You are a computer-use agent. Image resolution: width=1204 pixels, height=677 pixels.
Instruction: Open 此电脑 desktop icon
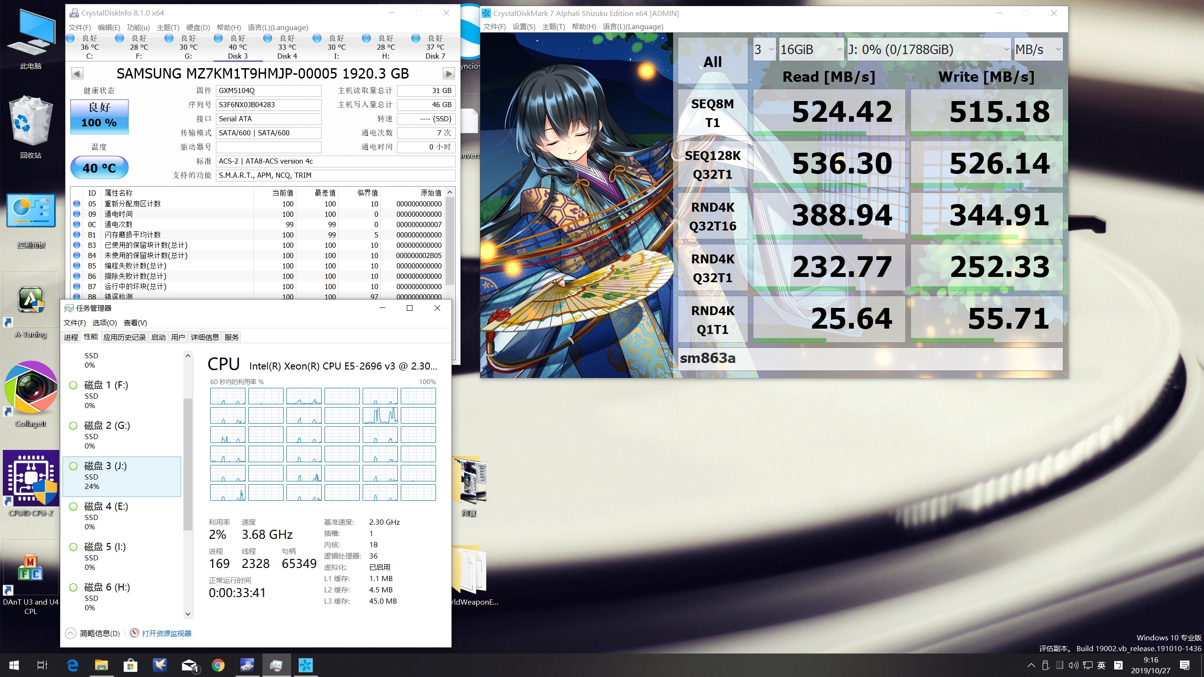click(x=31, y=40)
